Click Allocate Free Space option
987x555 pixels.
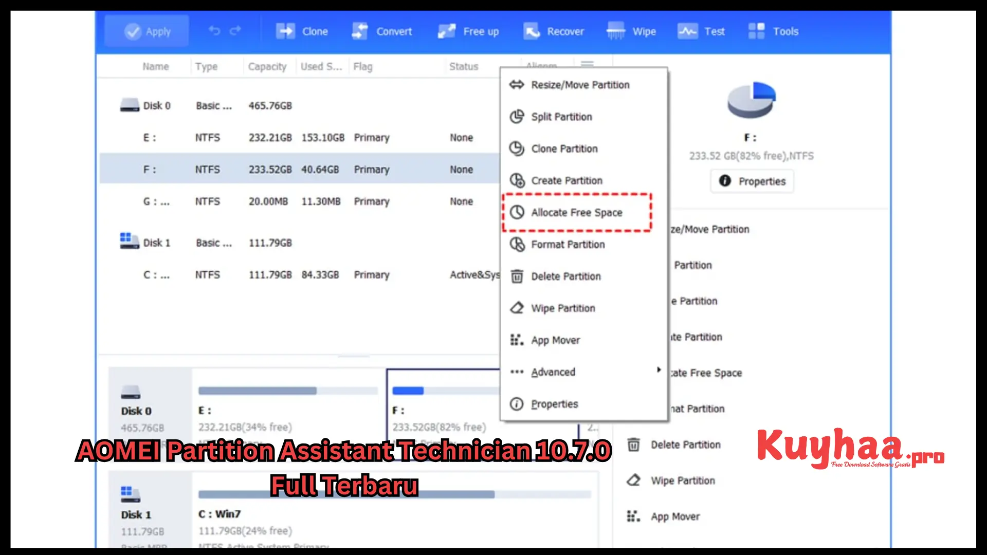pos(576,212)
